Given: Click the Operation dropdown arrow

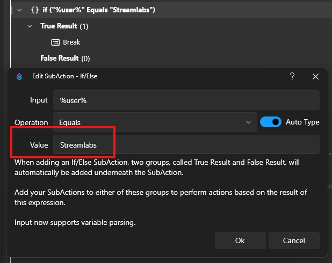Looking at the screenshot, I should click(248, 122).
